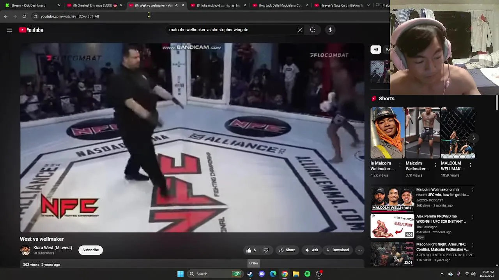Toggle the like thumbs-up with 6 likes
This screenshot has width=499, height=280.
click(251, 250)
